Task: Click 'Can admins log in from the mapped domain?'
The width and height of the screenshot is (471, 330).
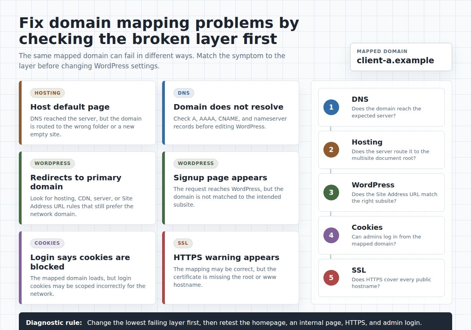Action: coord(386,240)
